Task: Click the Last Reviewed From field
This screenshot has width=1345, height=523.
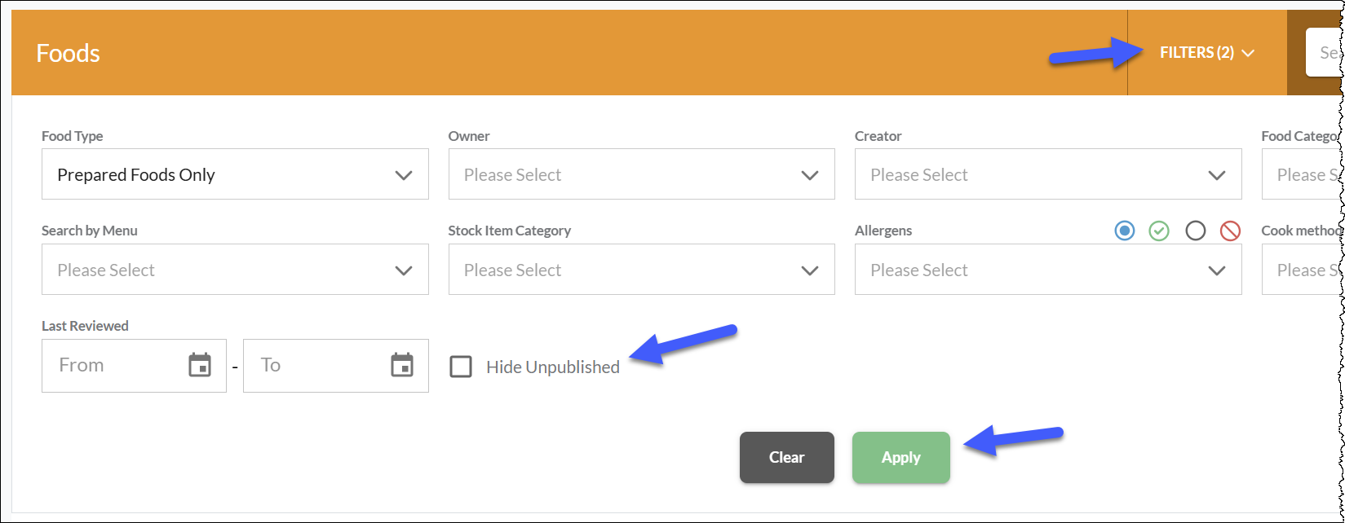Action: point(134,366)
